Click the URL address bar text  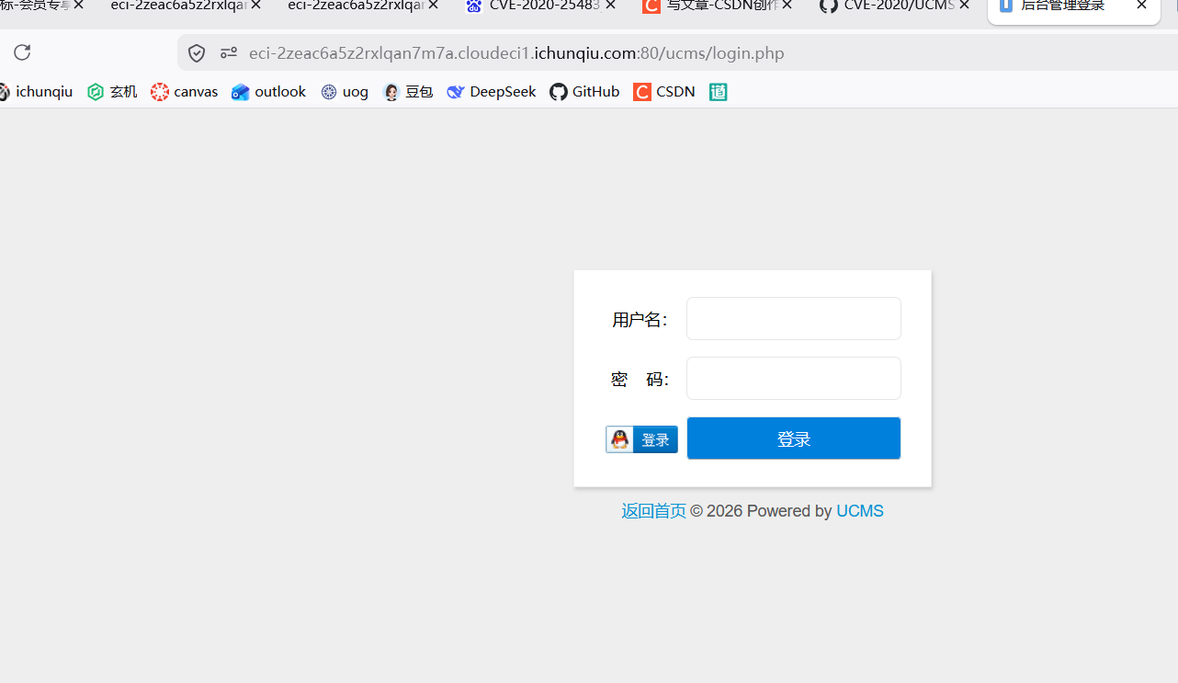[x=516, y=53]
